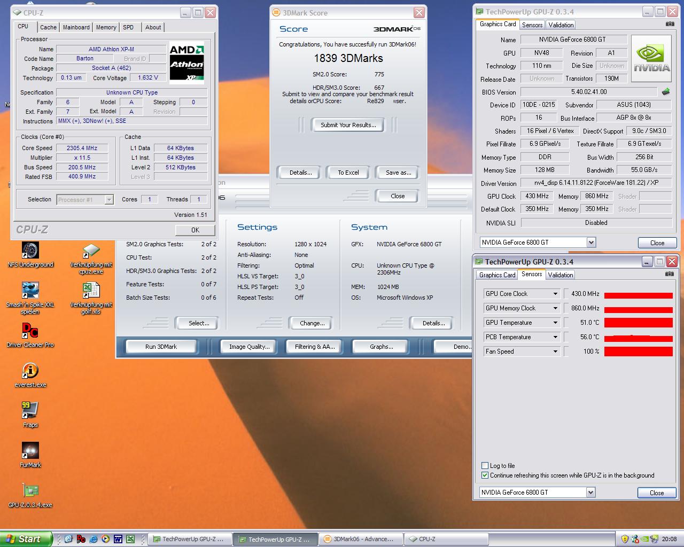Launch Excel from the quick launch bar
Viewport: 684px width, 547px height.
pos(130,539)
